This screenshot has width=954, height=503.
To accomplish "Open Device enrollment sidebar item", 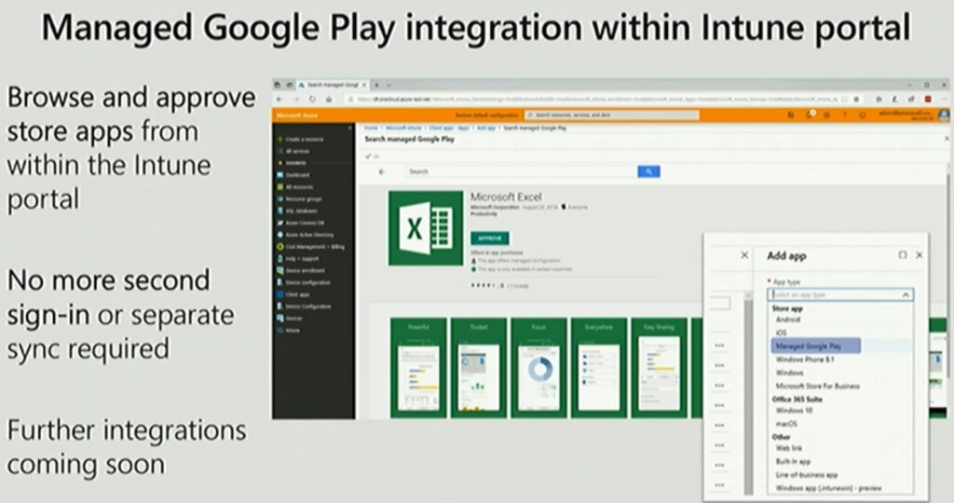I will tap(301, 271).
